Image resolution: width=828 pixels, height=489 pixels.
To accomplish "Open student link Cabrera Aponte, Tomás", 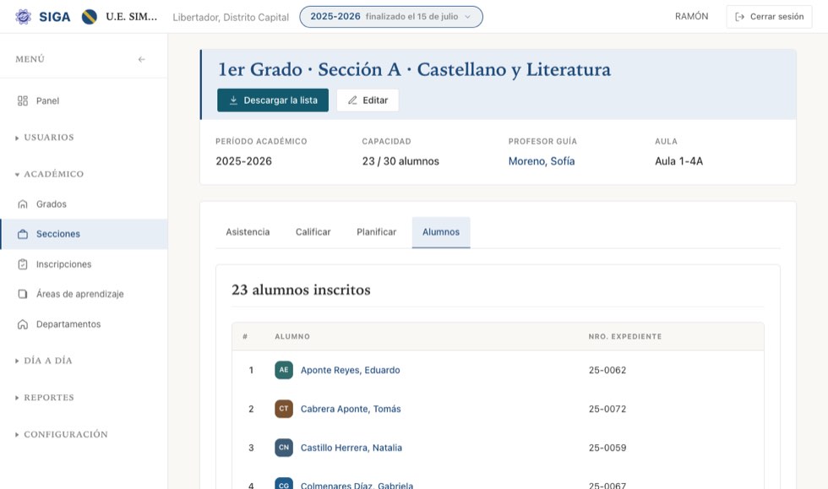I will tap(351, 409).
